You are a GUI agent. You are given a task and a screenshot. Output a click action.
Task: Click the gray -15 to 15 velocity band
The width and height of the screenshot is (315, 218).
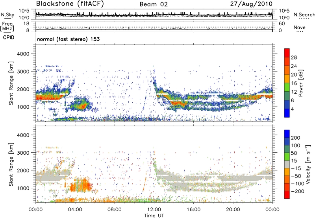pyautogui.click(x=287, y=164)
